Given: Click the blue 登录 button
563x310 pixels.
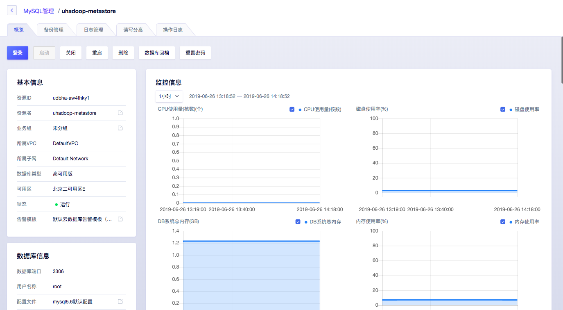Looking at the screenshot, I should [x=18, y=53].
